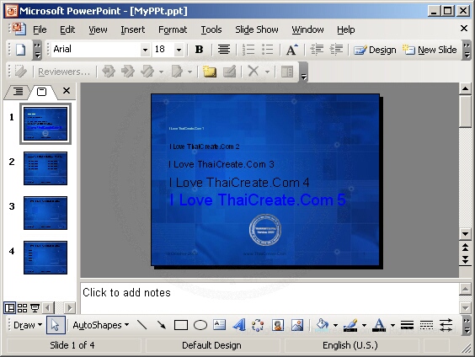This screenshot has height=357, width=475.
Task: Open font name dropdown showing Arial
Action: 146,50
